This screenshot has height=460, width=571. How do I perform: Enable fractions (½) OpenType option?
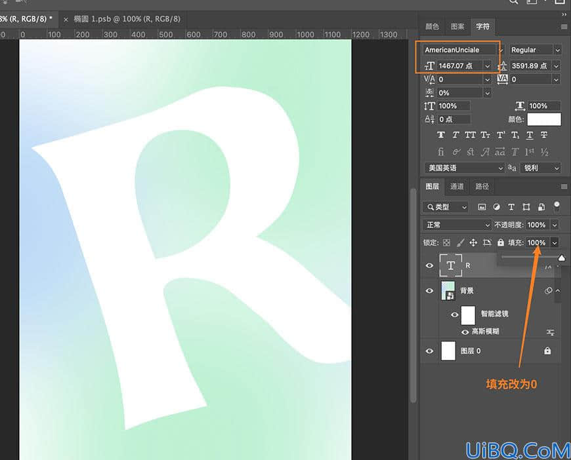pos(544,151)
